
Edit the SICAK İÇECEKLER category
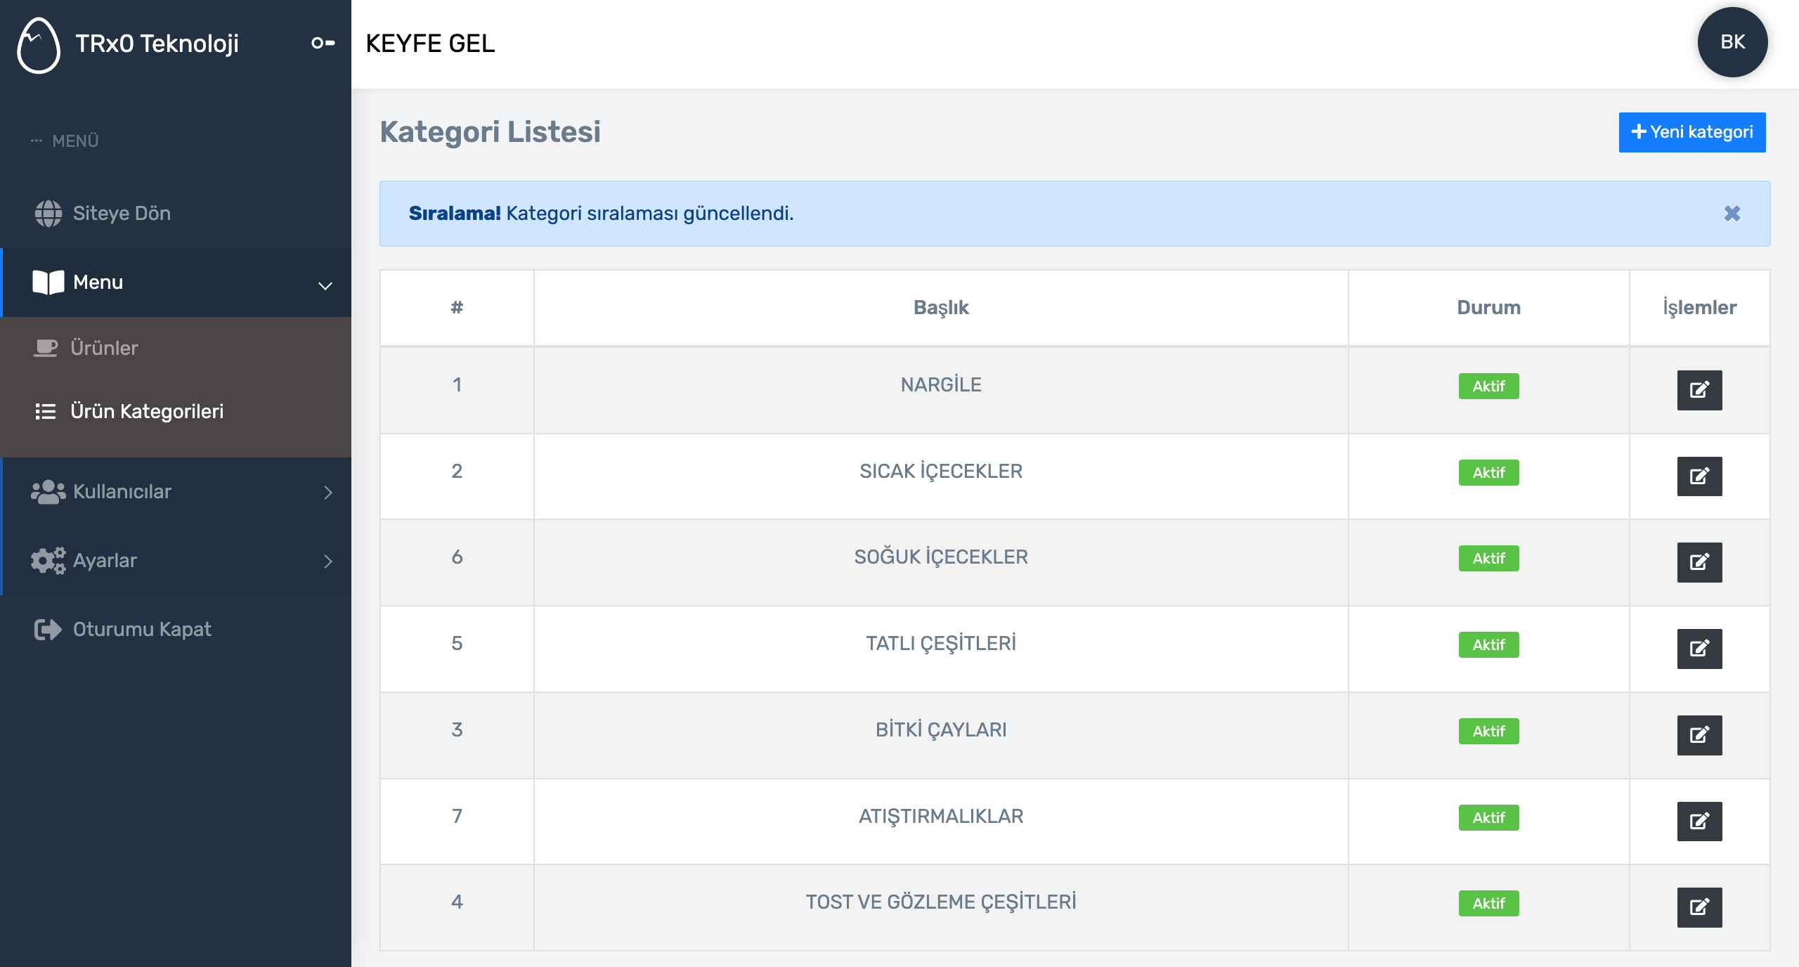click(x=1699, y=476)
